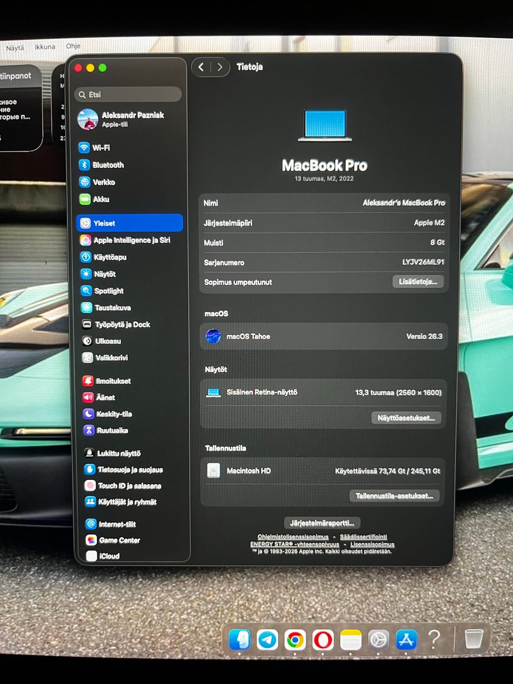The image size is (513, 684).
Task: Click the 8 Gt memory value
Action: (437, 243)
